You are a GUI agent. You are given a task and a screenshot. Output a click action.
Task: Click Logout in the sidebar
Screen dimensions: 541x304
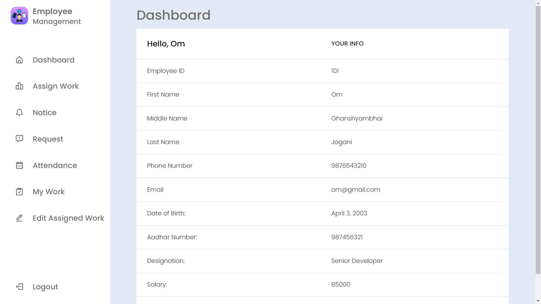[45, 287]
